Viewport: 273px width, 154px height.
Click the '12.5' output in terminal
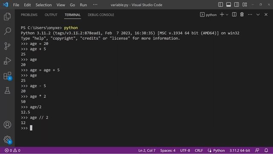click(x=26, y=112)
